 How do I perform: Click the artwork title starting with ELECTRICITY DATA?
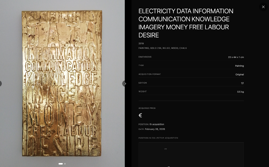[186, 23]
